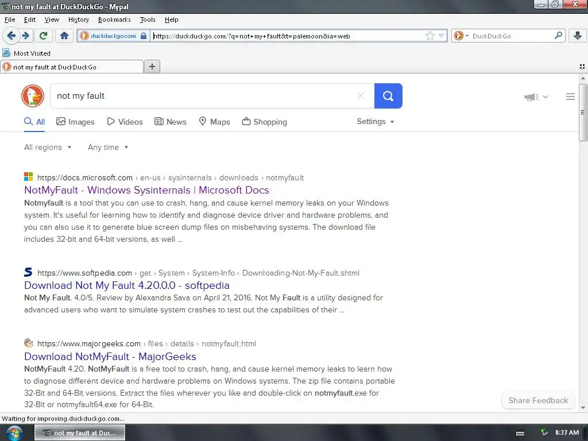Open a new tab with plus button
588x441 pixels.
click(152, 67)
